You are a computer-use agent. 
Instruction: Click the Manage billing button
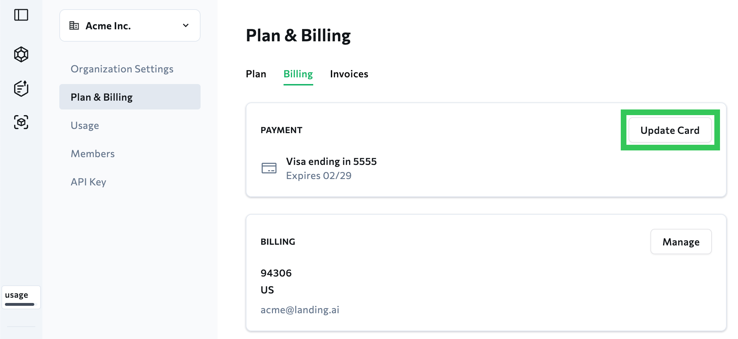coord(681,242)
